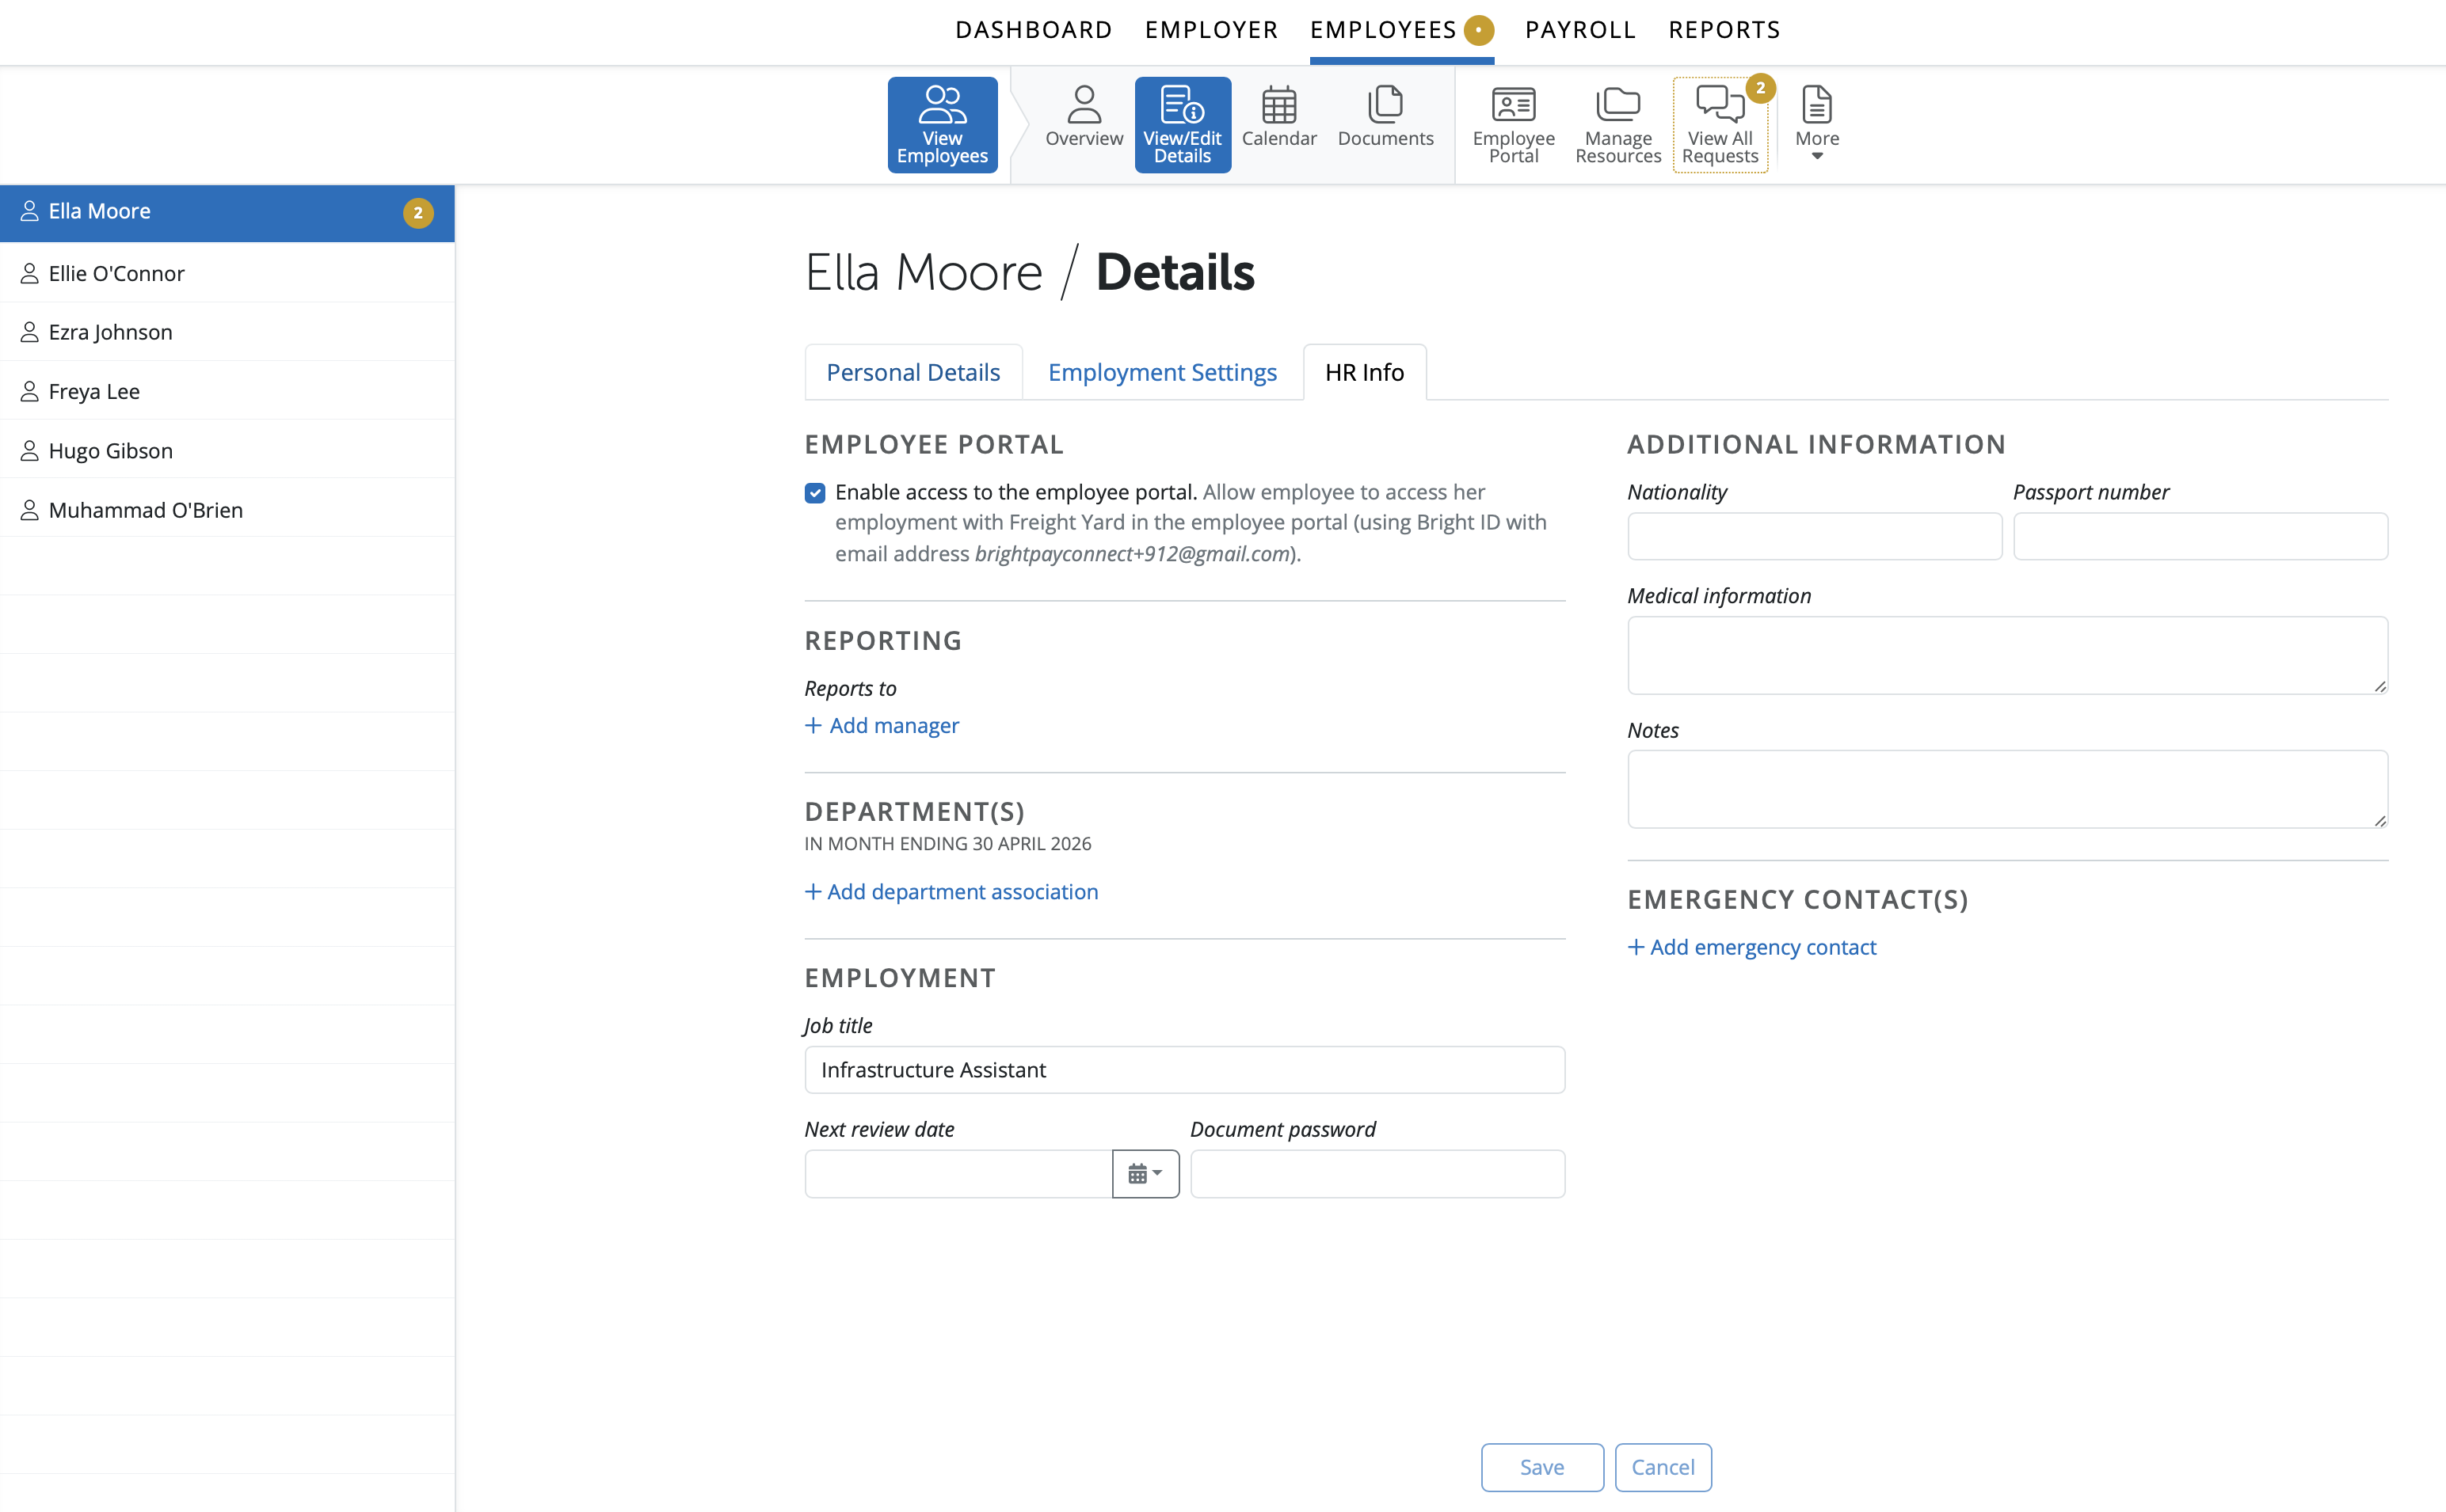
Task: Open the PAYROLL main menu
Action: coord(1579,30)
